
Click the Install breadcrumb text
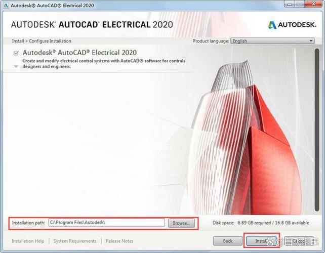click(x=18, y=41)
